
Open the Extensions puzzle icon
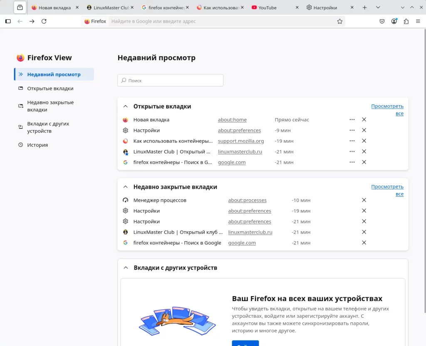pos(406,21)
